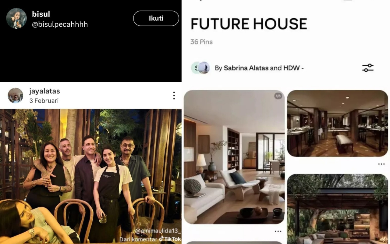This screenshot has height=244, width=390.
Task: Open board collaborators avatar icons
Action: (200, 68)
